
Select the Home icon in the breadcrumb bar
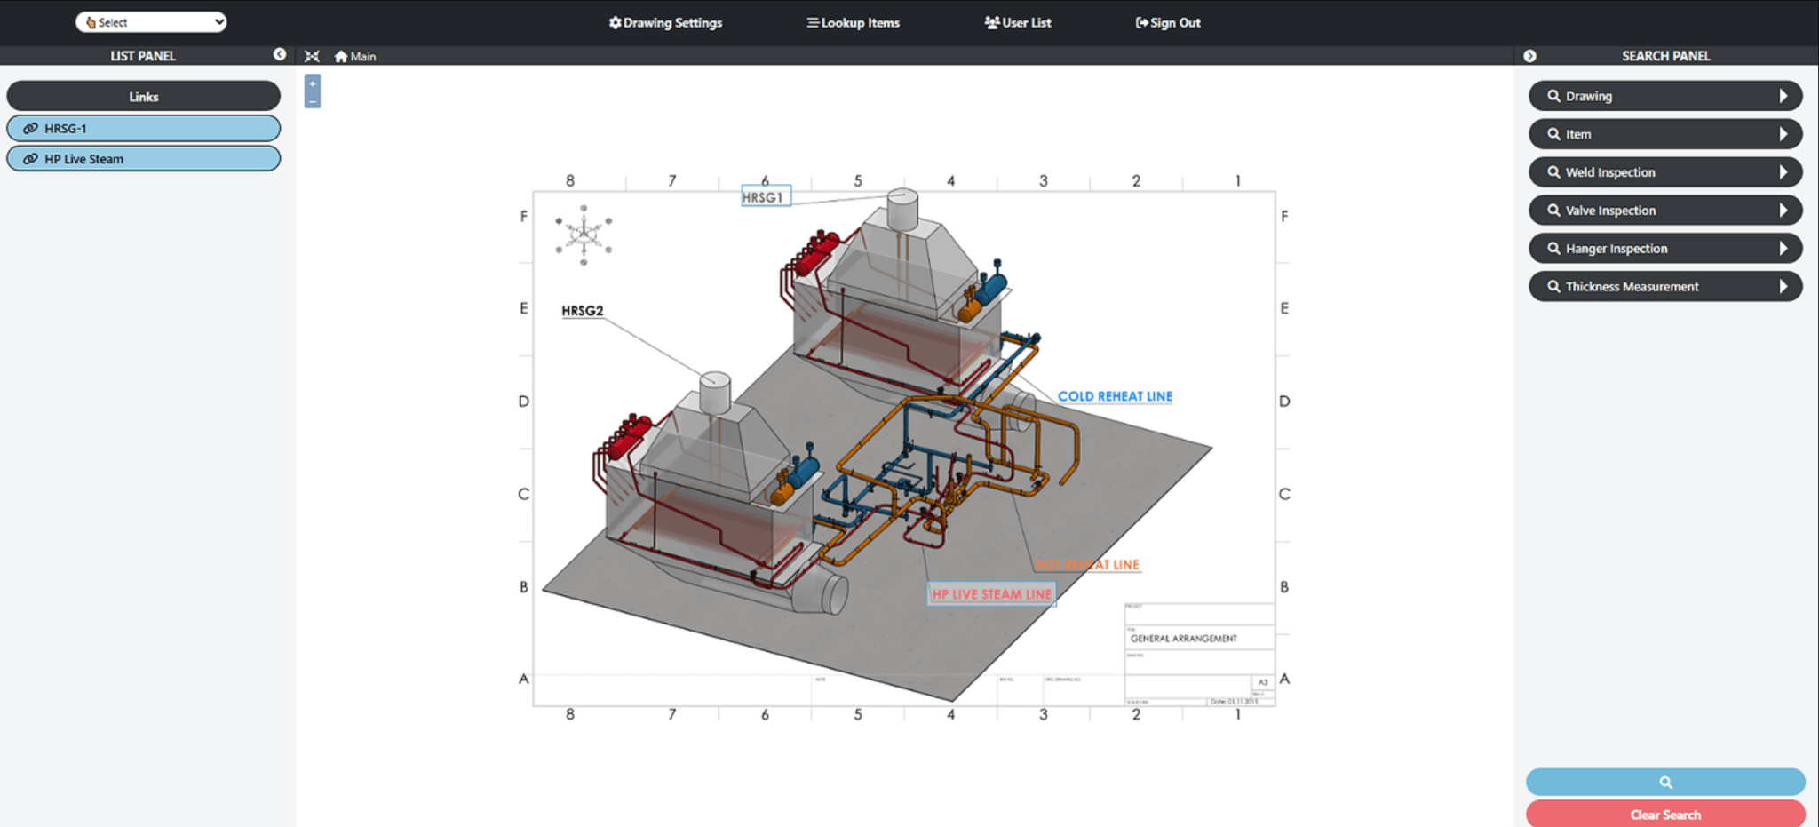342,56
